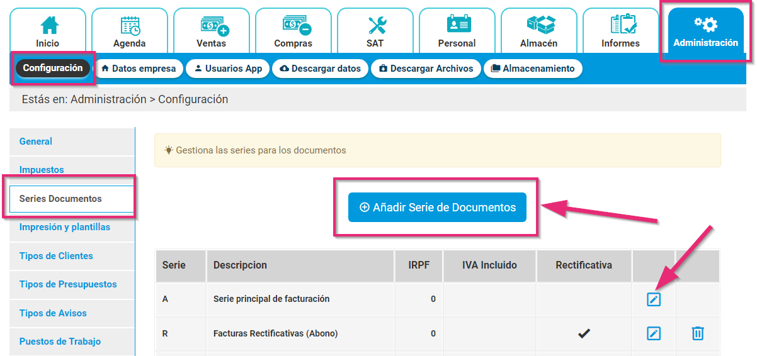Viewport: 757px width, 356px height.
Task: Delete the Facturas Rectificativas series
Action: click(697, 333)
